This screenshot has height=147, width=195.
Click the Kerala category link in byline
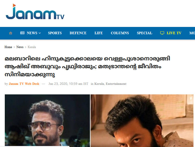[x=99, y=84]
